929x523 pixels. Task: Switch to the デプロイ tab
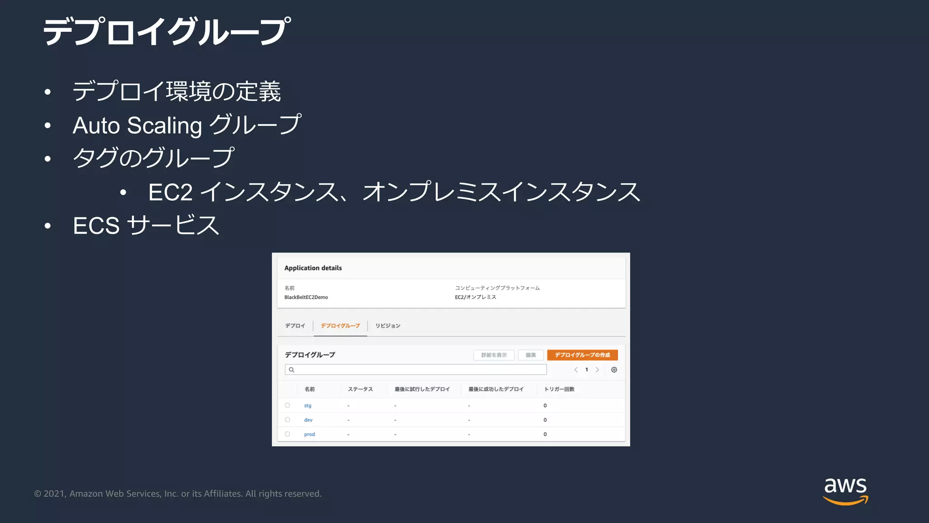click(x=295, y=326)
